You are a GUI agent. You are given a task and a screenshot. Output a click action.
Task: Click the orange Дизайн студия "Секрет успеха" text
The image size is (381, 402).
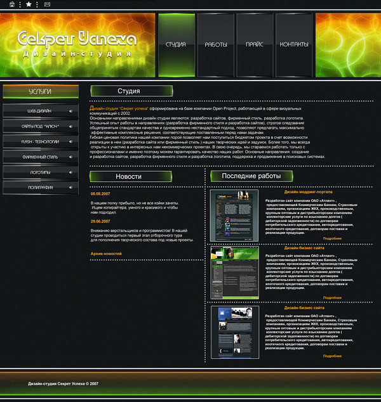click(x=119, y=108)
